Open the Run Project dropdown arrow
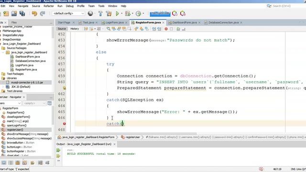The width and height of the screenshot is (306, 172). (x=122, y=13)
